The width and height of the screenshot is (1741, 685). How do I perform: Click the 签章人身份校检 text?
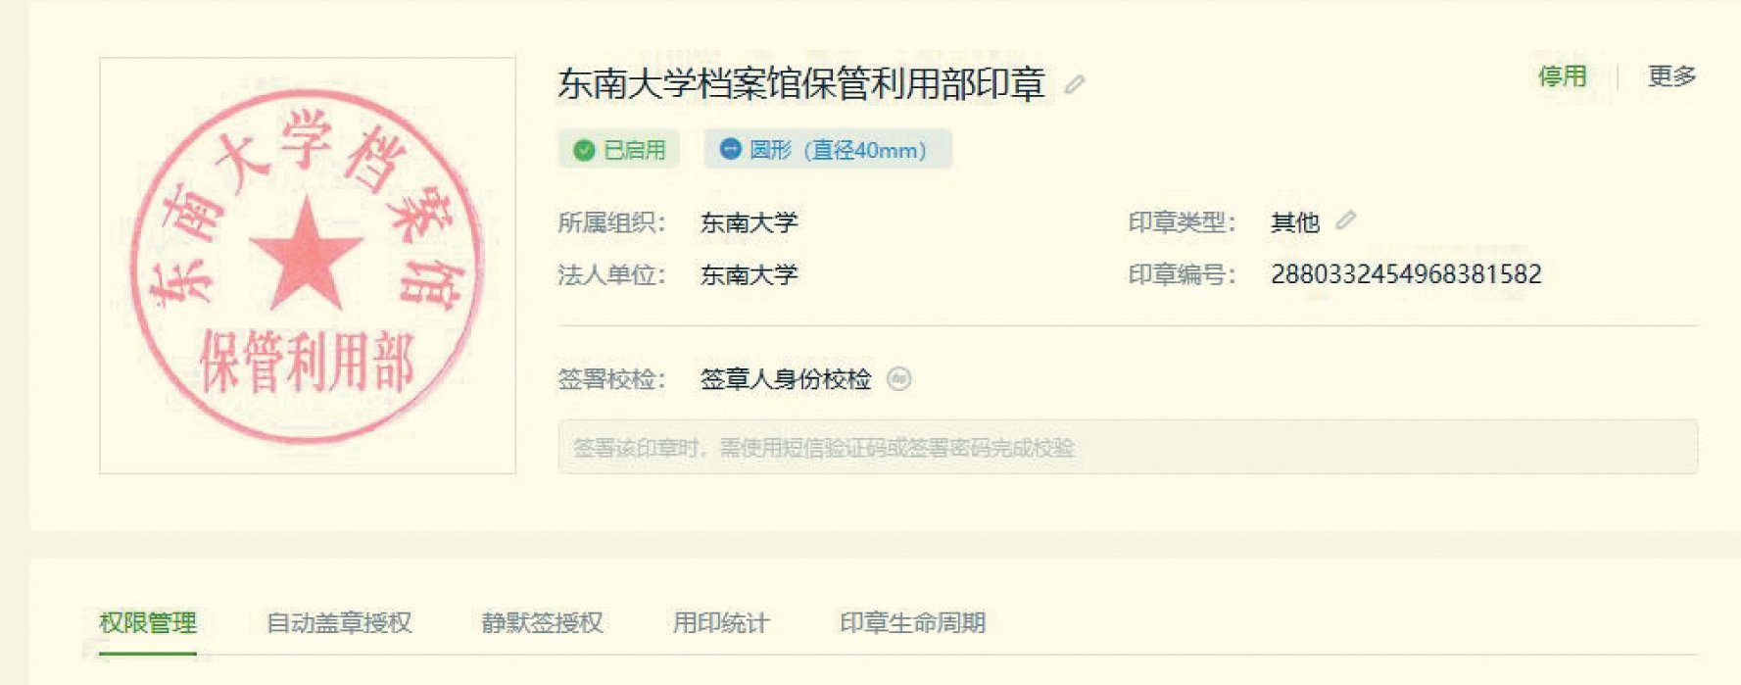786,379
